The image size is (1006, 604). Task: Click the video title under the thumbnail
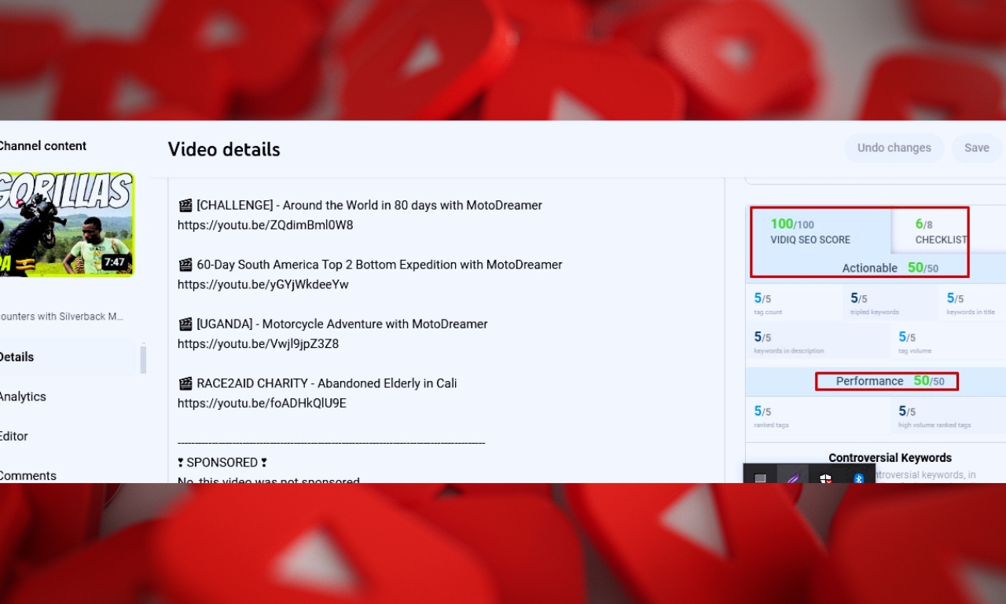point(62,317)
